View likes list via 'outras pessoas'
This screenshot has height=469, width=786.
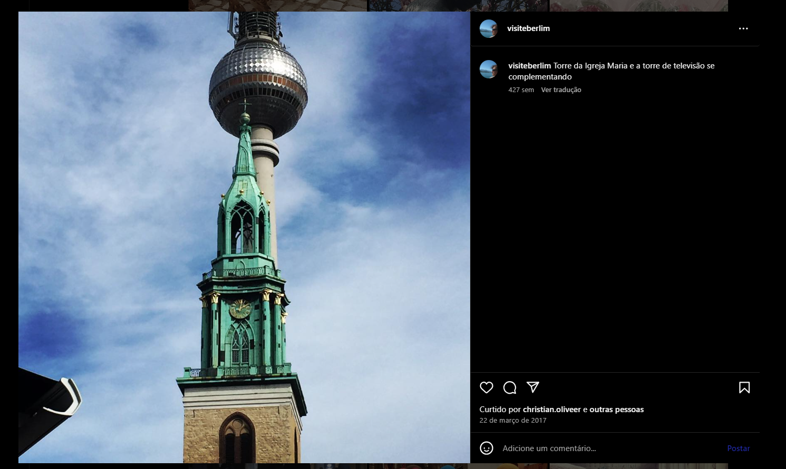pos(616,410)
